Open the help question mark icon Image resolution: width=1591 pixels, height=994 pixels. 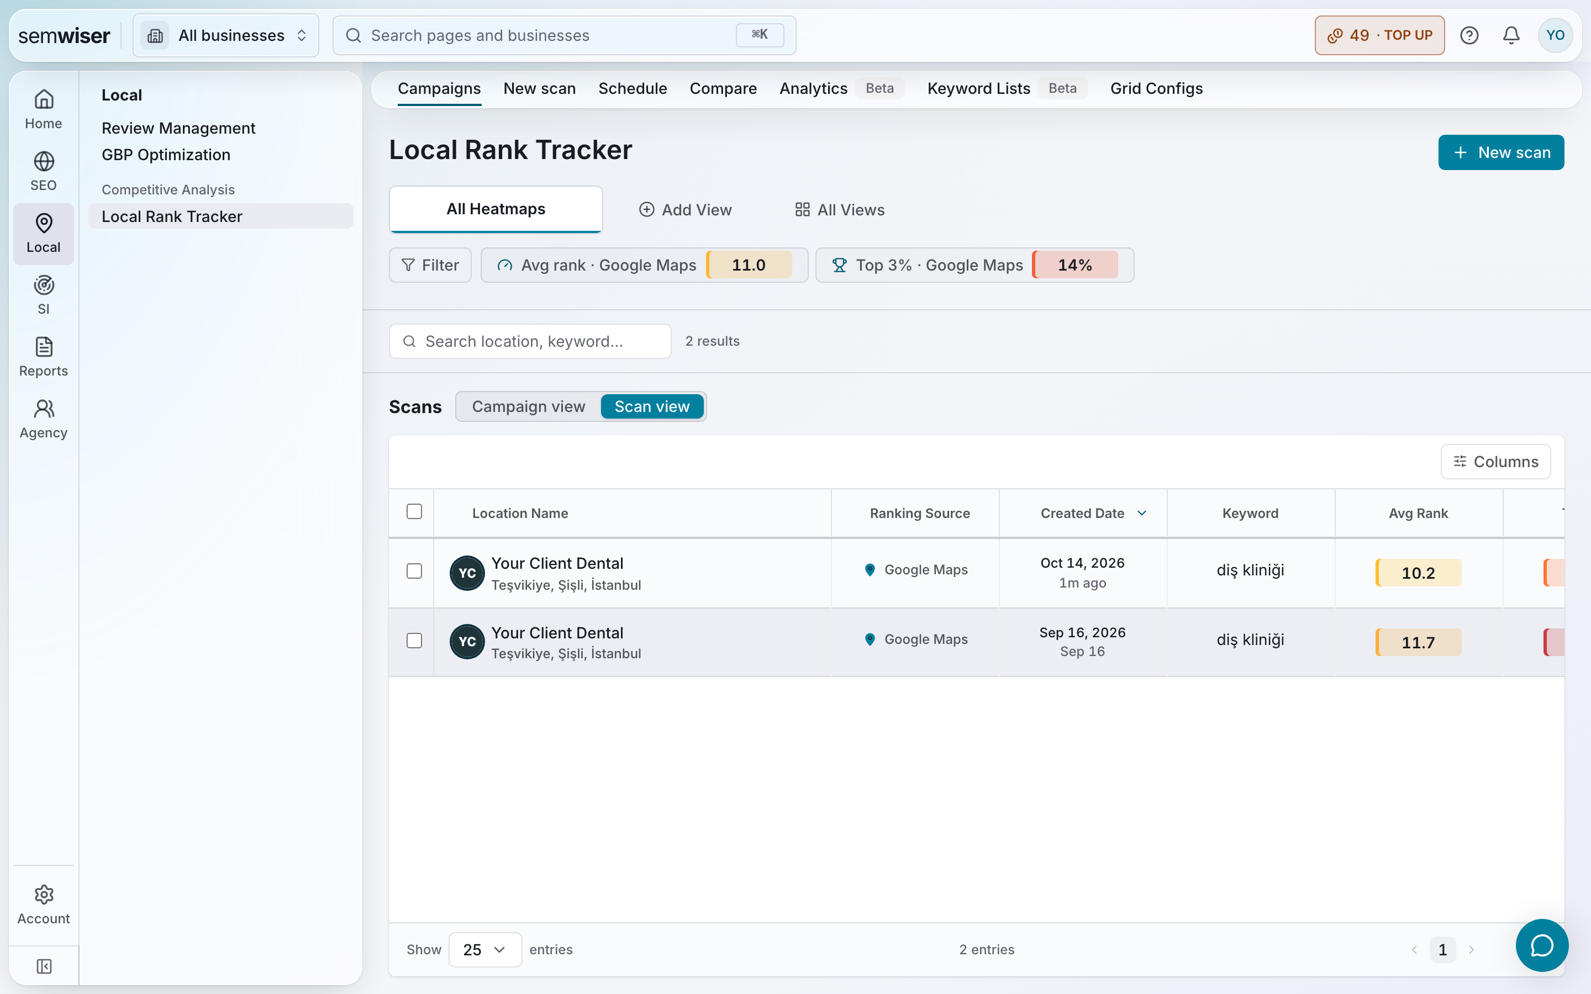point(1469,35)
